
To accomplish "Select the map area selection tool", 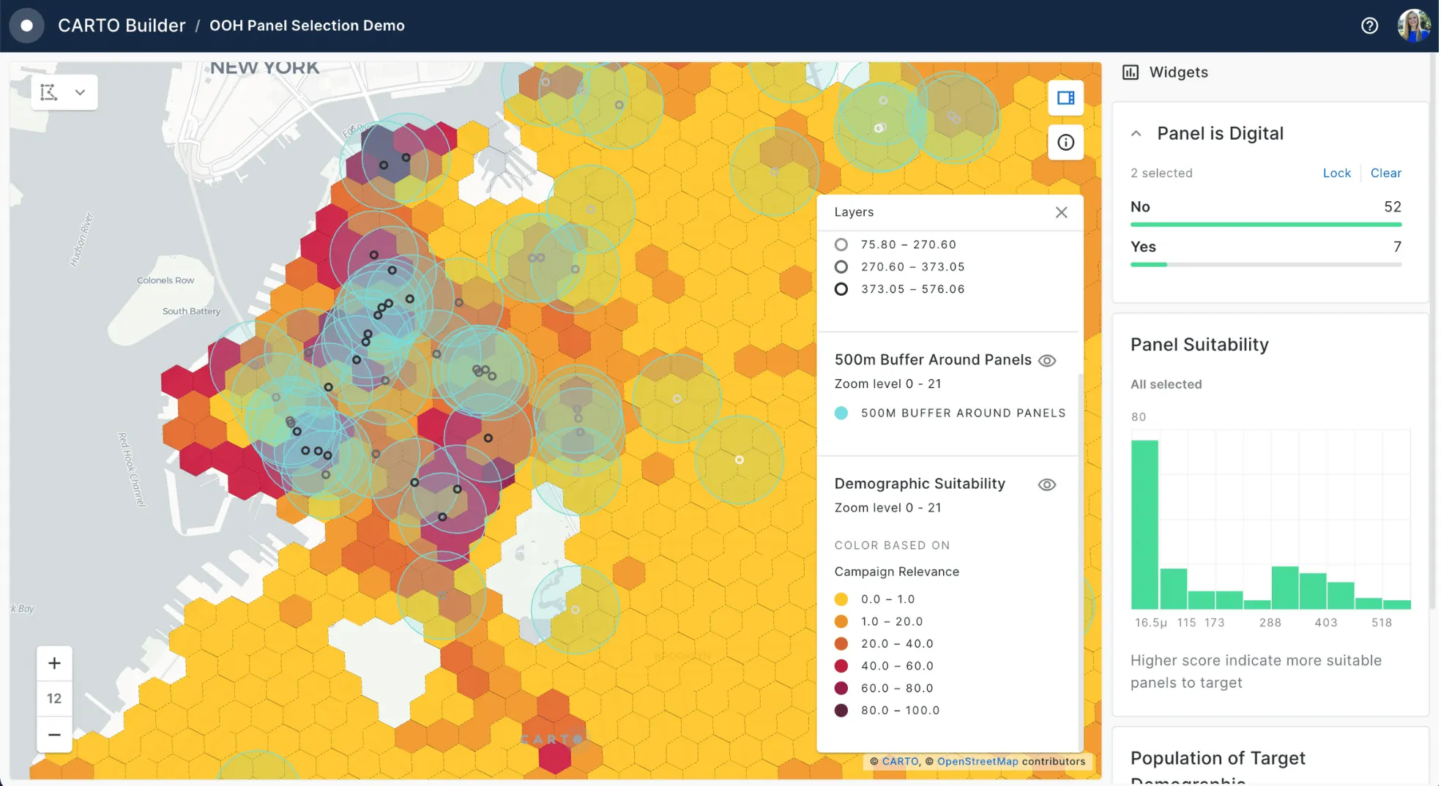I will 49,92.
